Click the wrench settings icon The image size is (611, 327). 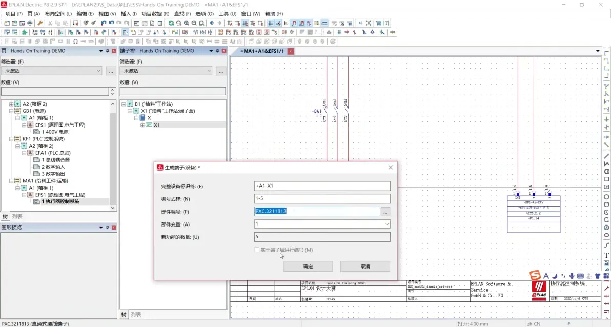pos(40,23)
